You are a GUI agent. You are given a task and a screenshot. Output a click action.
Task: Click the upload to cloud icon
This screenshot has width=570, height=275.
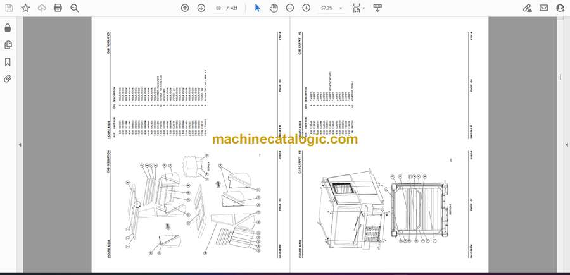tap(42, 8)
